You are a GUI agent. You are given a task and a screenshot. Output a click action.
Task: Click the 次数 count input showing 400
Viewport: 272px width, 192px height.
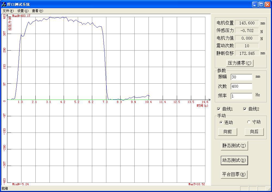pyautogui.click(x=241, y=86)
